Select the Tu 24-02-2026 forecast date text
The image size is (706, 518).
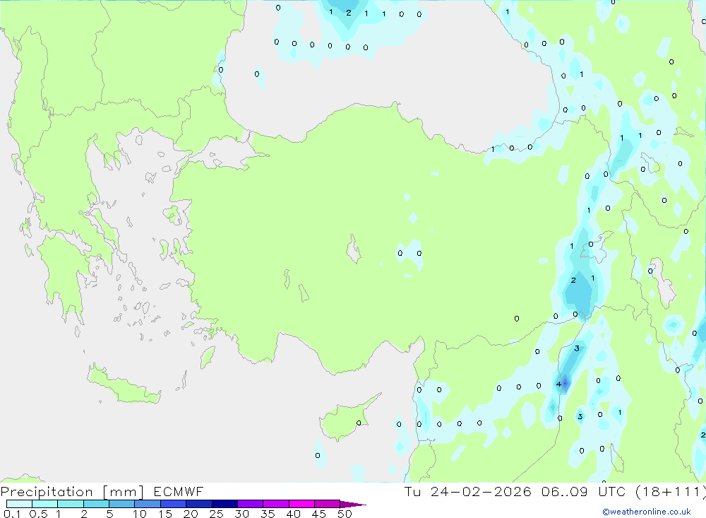[467, 491]
